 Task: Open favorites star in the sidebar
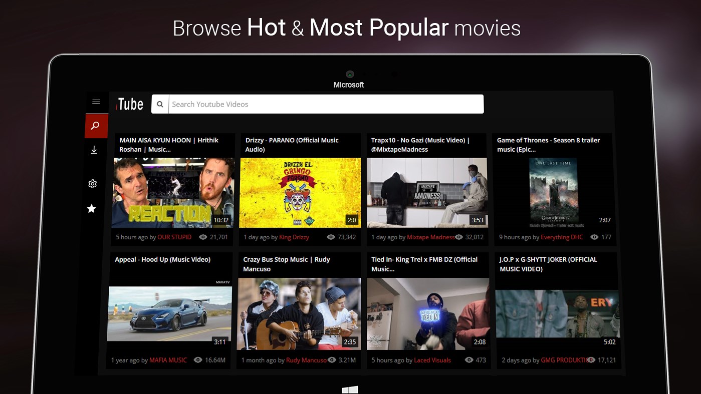(x=92, y=208)
